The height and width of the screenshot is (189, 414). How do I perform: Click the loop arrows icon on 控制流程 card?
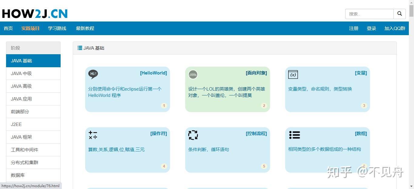(x=193, y=135)
